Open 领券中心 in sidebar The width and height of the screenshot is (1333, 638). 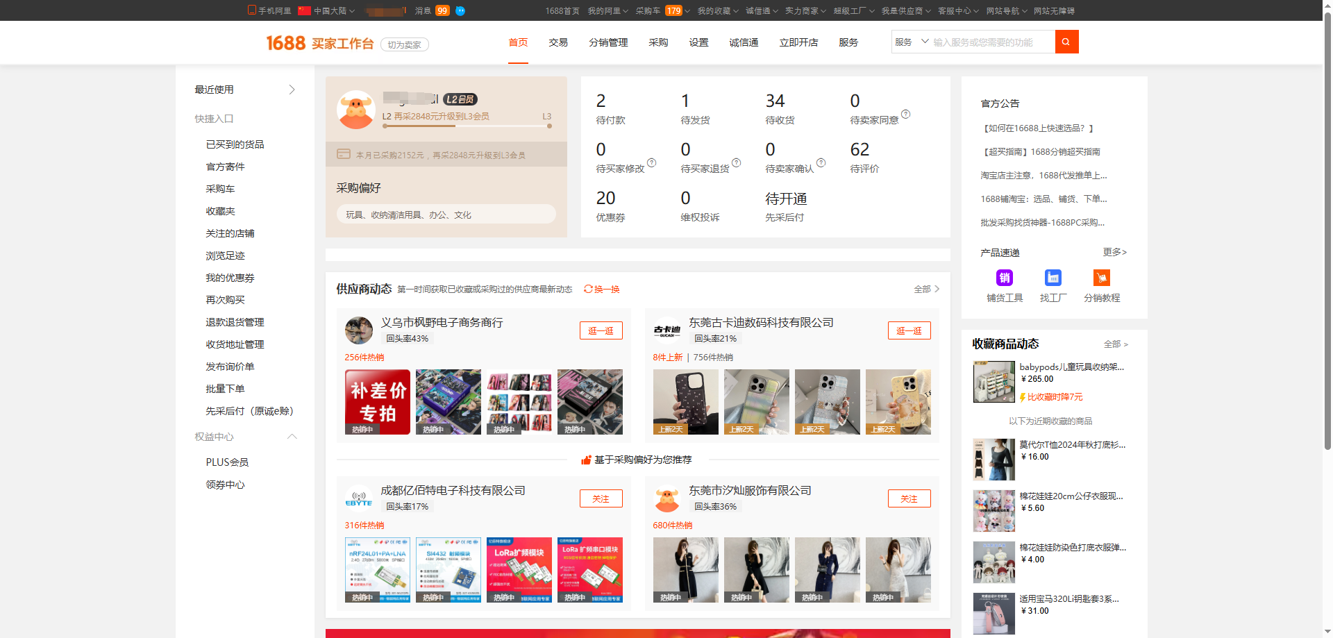click(225, 485)
